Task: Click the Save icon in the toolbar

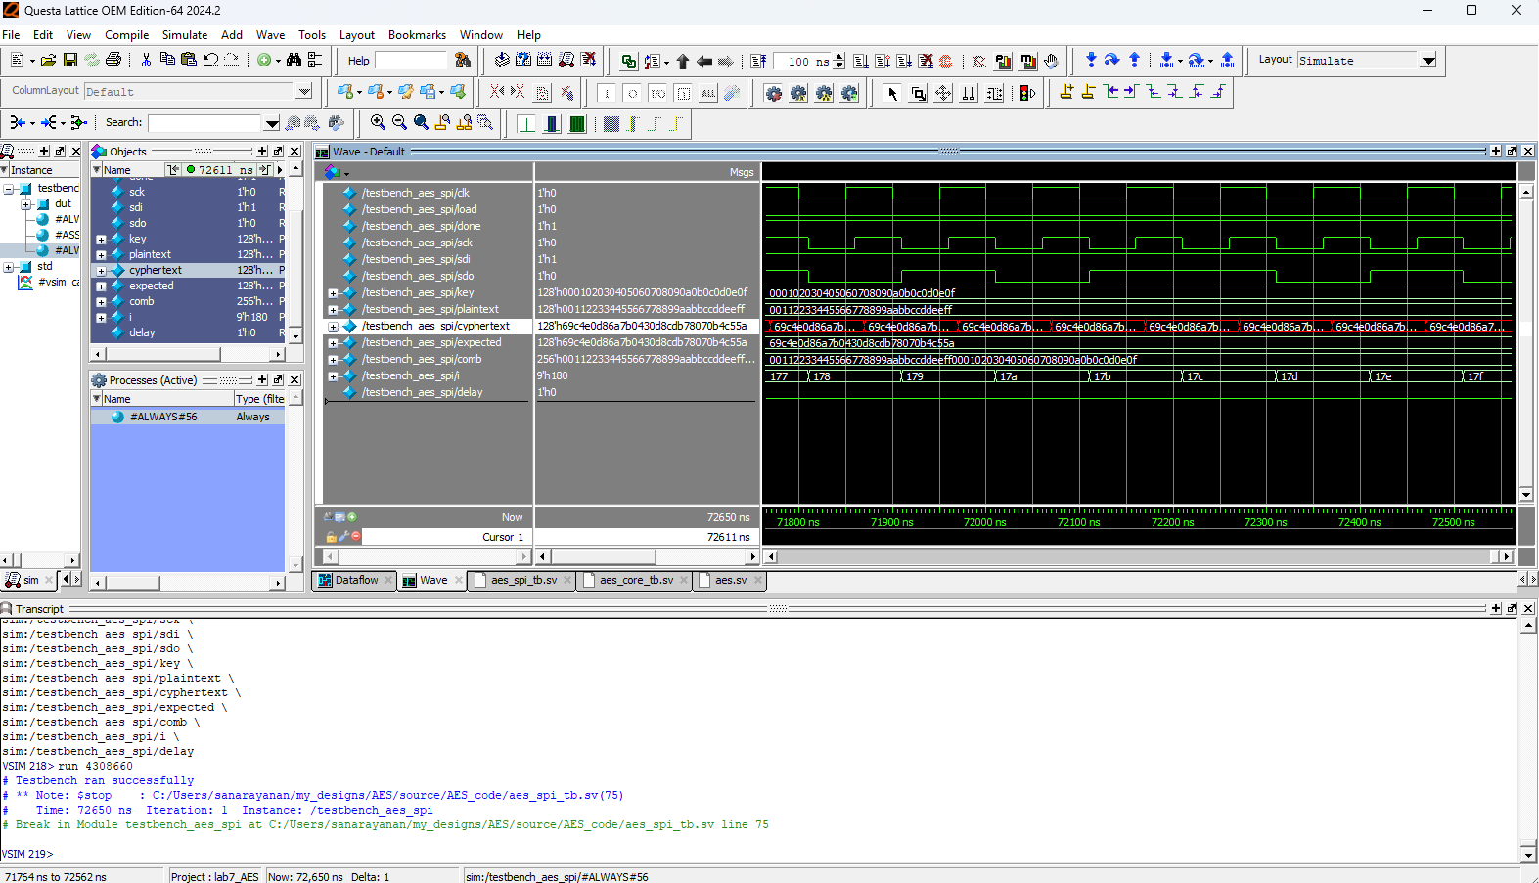Action: [70, 60]
